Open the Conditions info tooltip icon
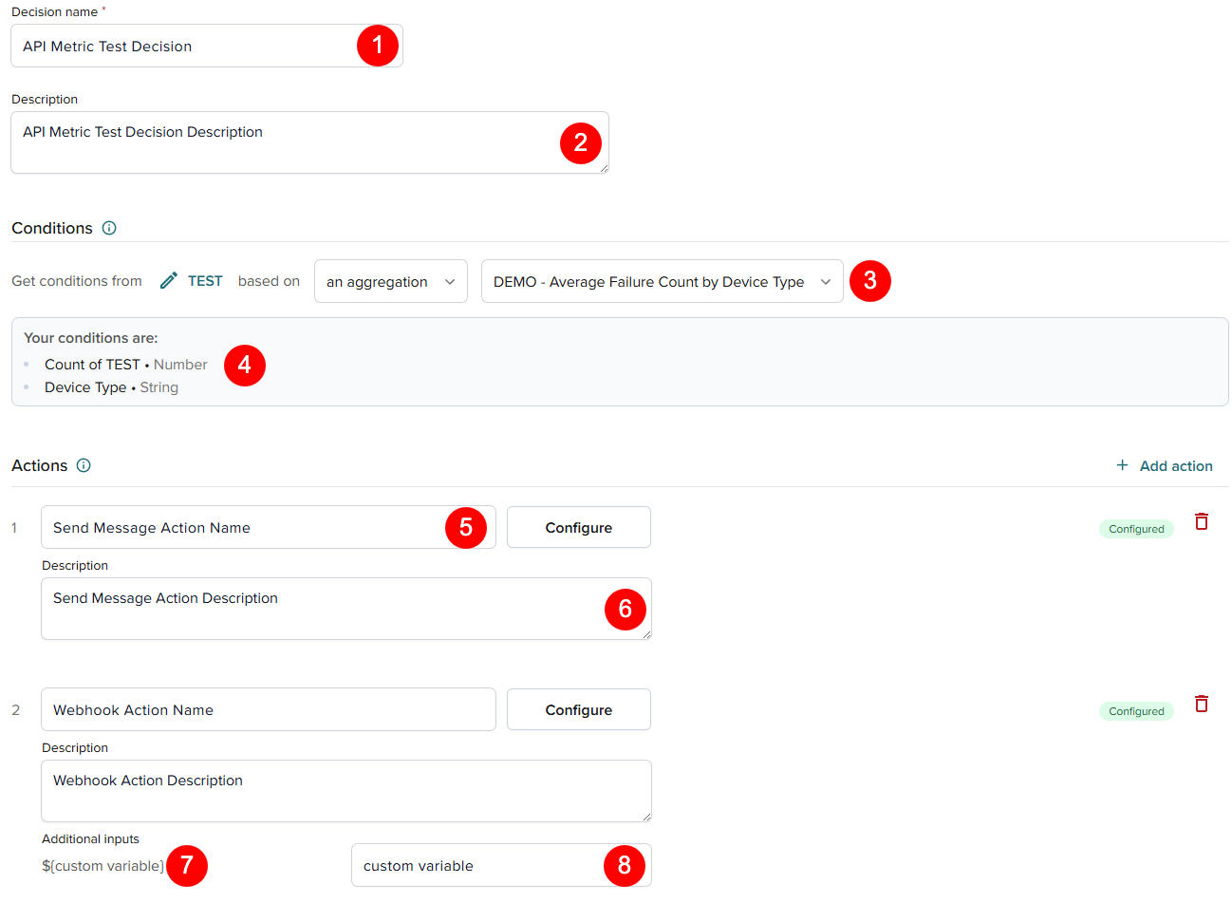Screen dimensions: 1232x922 point(109,228)
